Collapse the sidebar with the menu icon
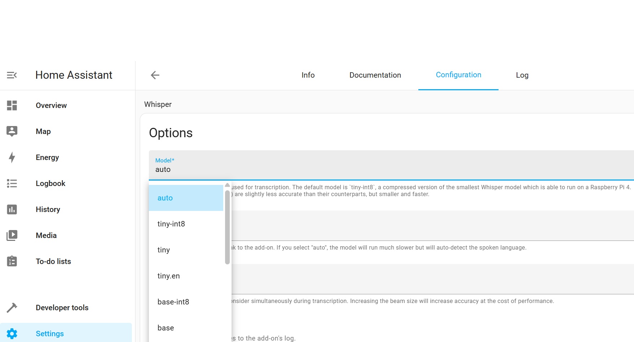 [x=12, y=75]
